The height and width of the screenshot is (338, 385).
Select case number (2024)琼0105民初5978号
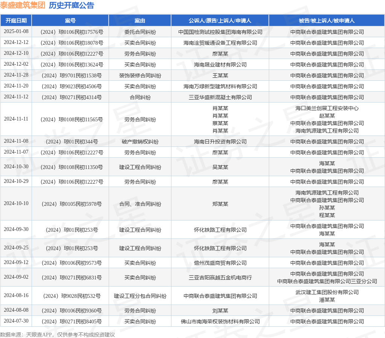point(72,204)
